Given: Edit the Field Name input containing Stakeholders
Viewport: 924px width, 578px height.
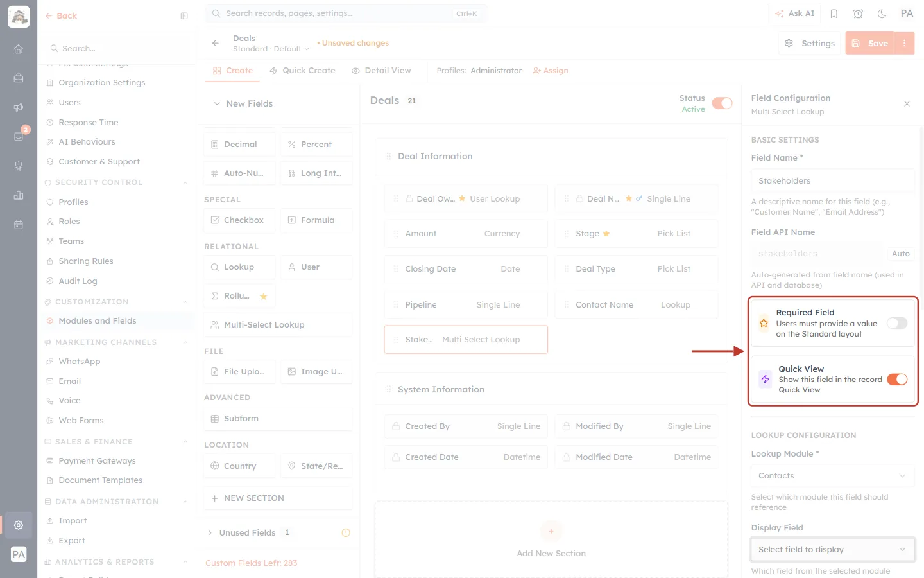Looking at the screenshot, I should tap(832, 181).
